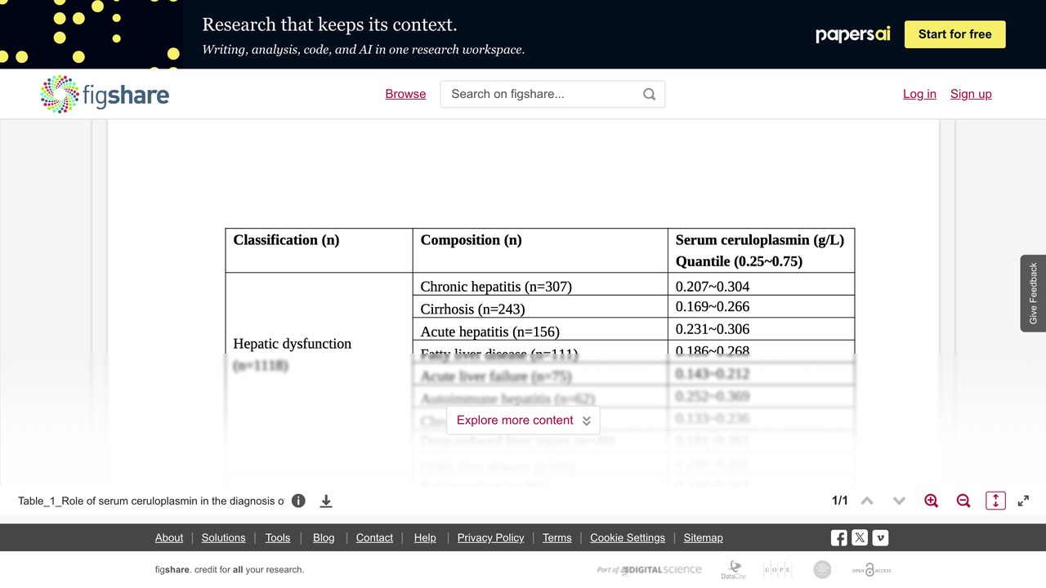
Task: Open Help footer link
Action: (x=425, y=537)
